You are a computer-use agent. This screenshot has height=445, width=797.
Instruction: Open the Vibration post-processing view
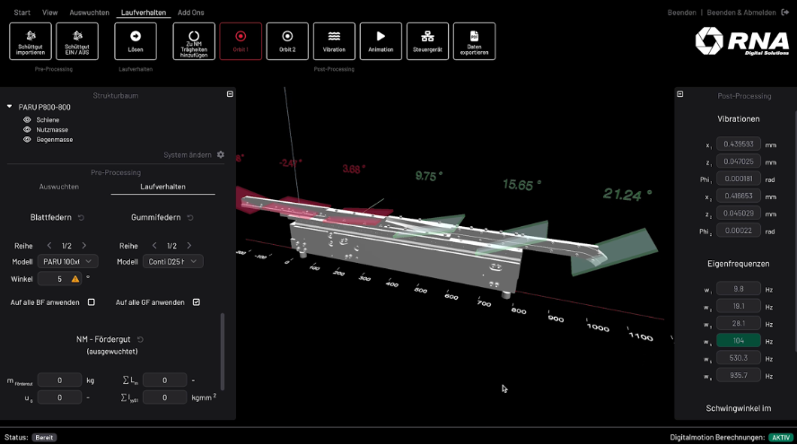click(x=334, y=41)
